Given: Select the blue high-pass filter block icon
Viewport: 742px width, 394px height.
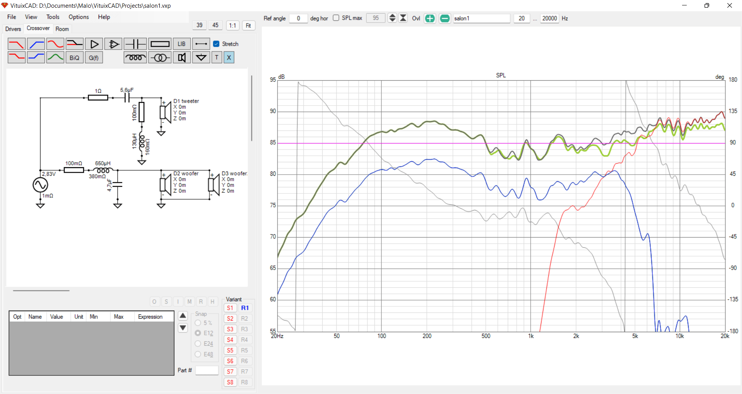Looking at the screenshot, I should [x=36, y=44].
